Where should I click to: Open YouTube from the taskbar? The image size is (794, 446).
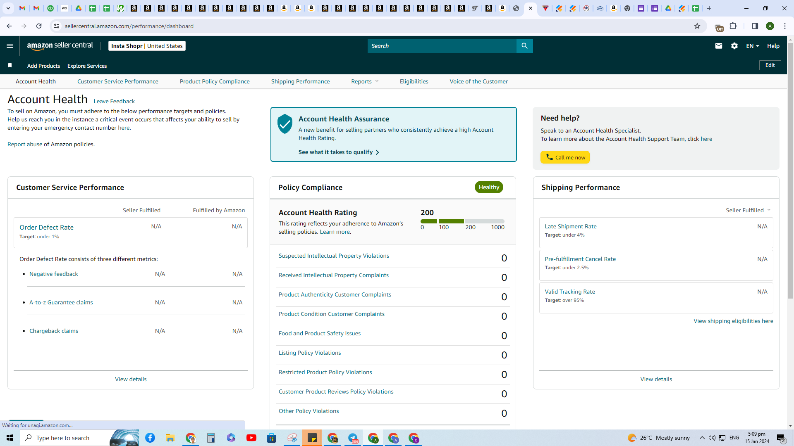click(251, 438)
